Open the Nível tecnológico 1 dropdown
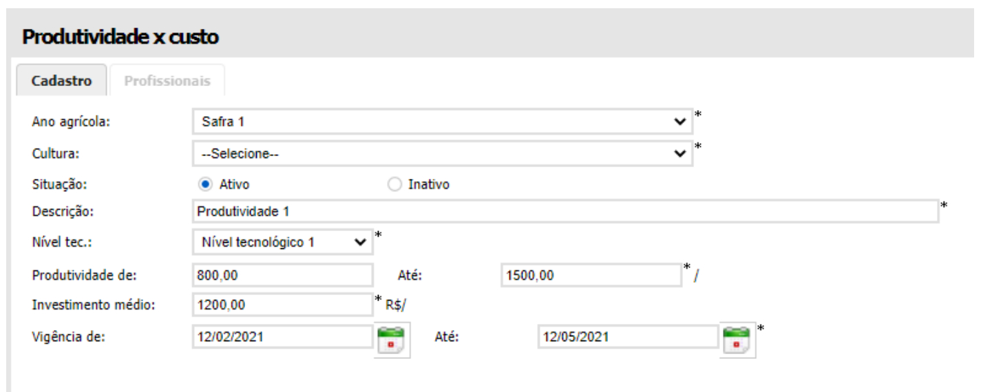 click(x=283, y=242)
